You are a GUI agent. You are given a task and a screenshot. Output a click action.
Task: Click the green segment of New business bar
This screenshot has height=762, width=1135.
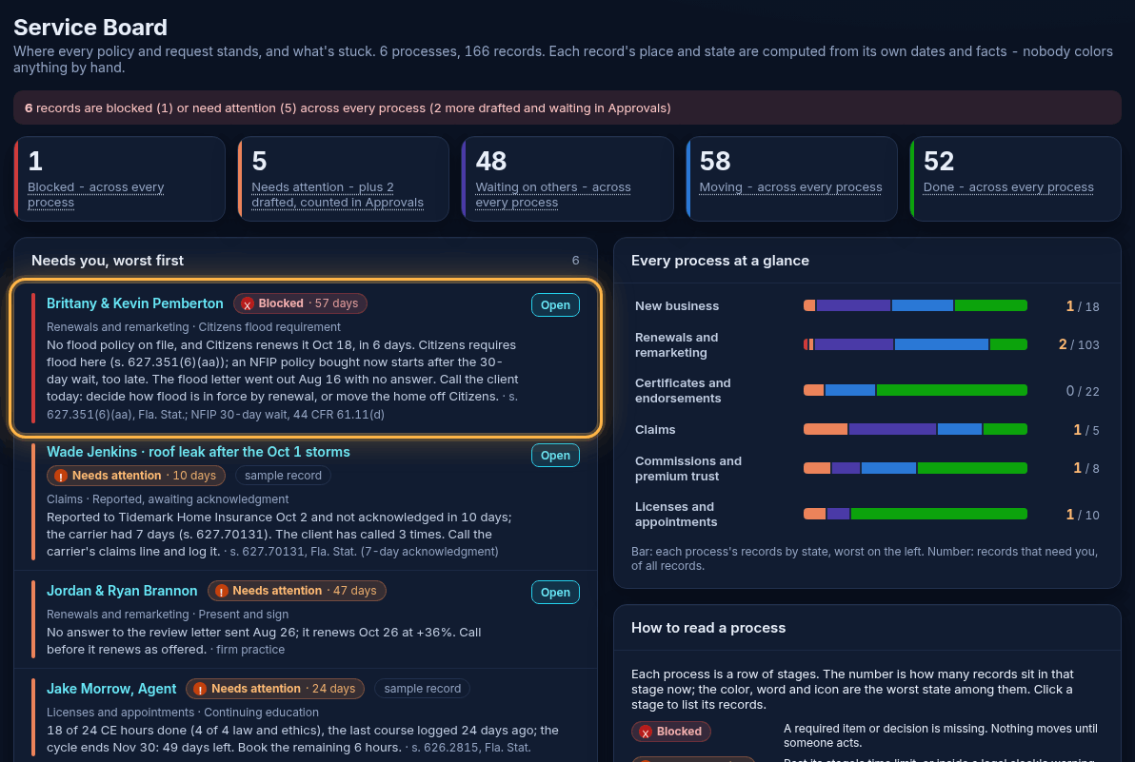tap(991, 305)
